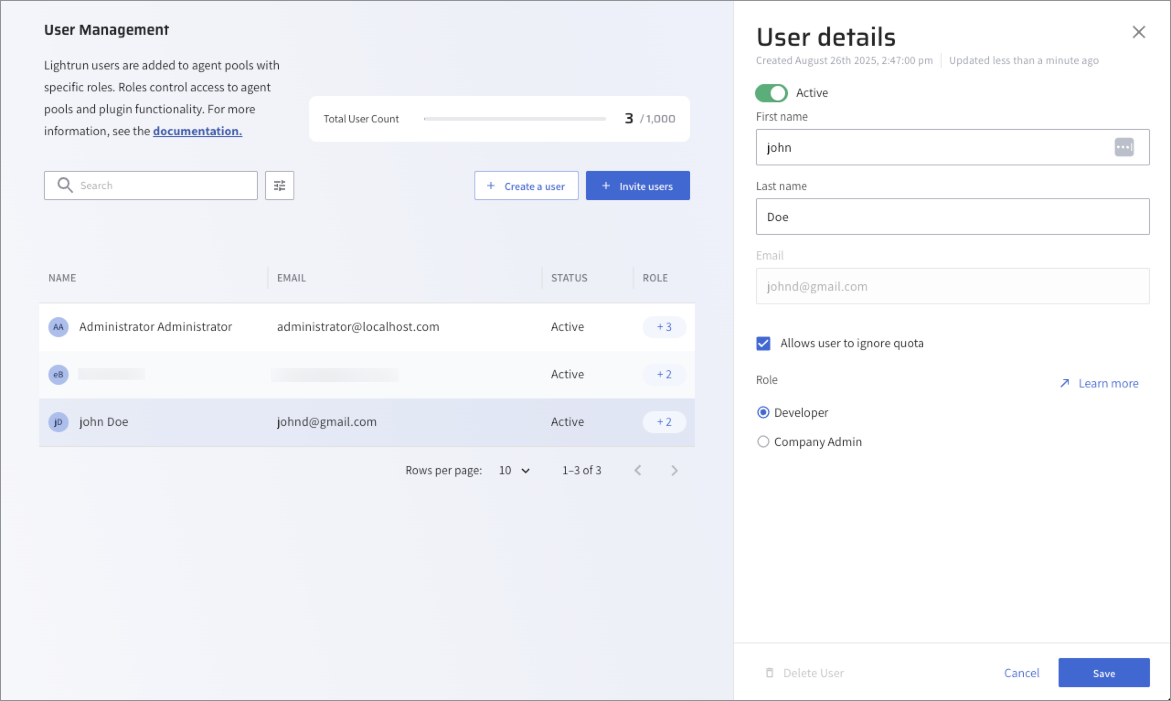
Task: Open the Rows per page dropdown
Action: point(514,471)
